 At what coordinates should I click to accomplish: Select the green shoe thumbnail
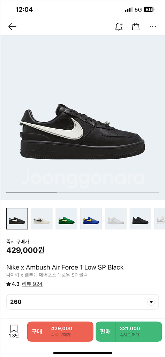(x=66, y=219)
